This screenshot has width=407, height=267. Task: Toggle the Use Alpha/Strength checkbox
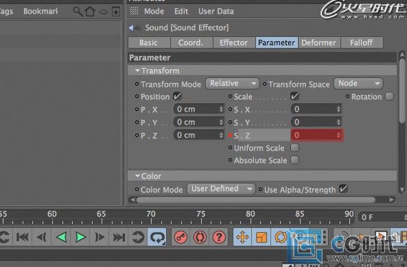pos(343,188)
